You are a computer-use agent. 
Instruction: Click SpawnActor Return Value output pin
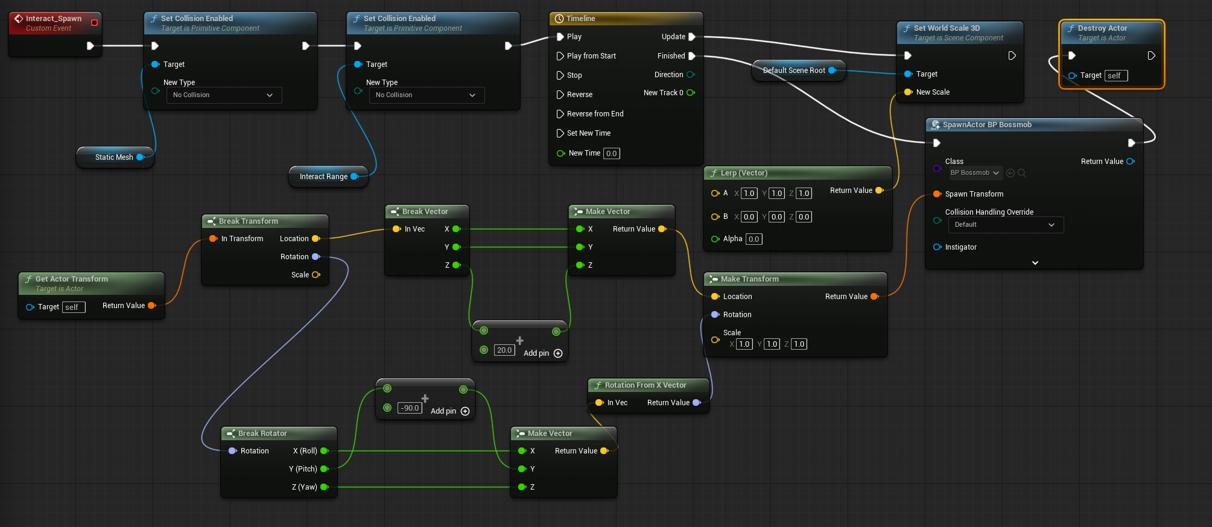[x=1131, y=162]
